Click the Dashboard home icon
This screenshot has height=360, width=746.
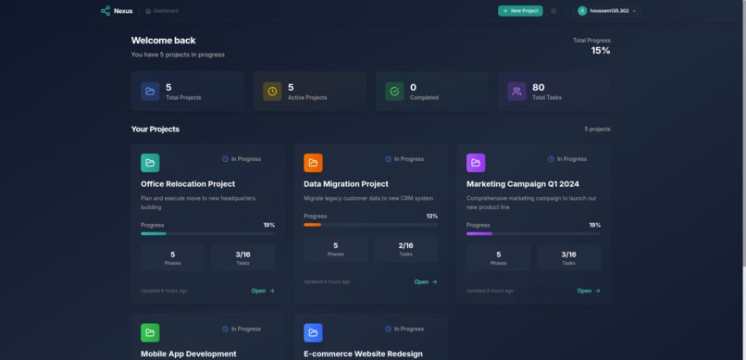click(x=148, y=11)
